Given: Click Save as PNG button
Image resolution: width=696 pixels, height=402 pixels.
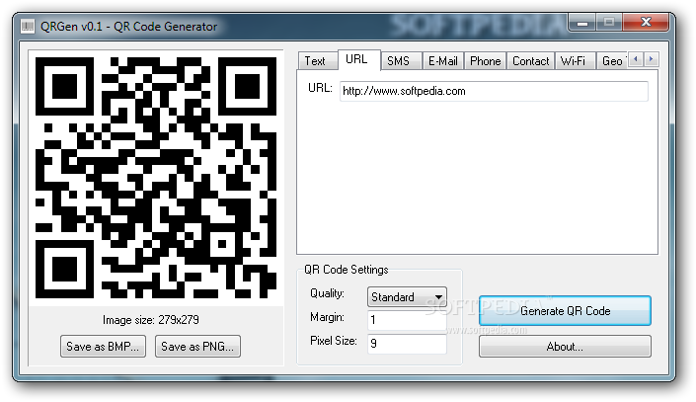Looking at the screenshot, I should click(197, 347).
